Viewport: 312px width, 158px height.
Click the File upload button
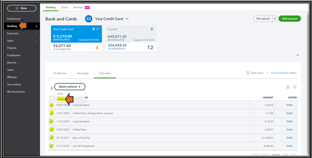263,19
